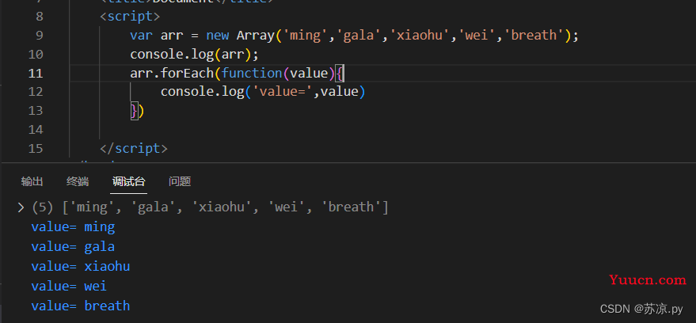
Task: Click 'forEach' method name on line 11
Action: (187, 73)
